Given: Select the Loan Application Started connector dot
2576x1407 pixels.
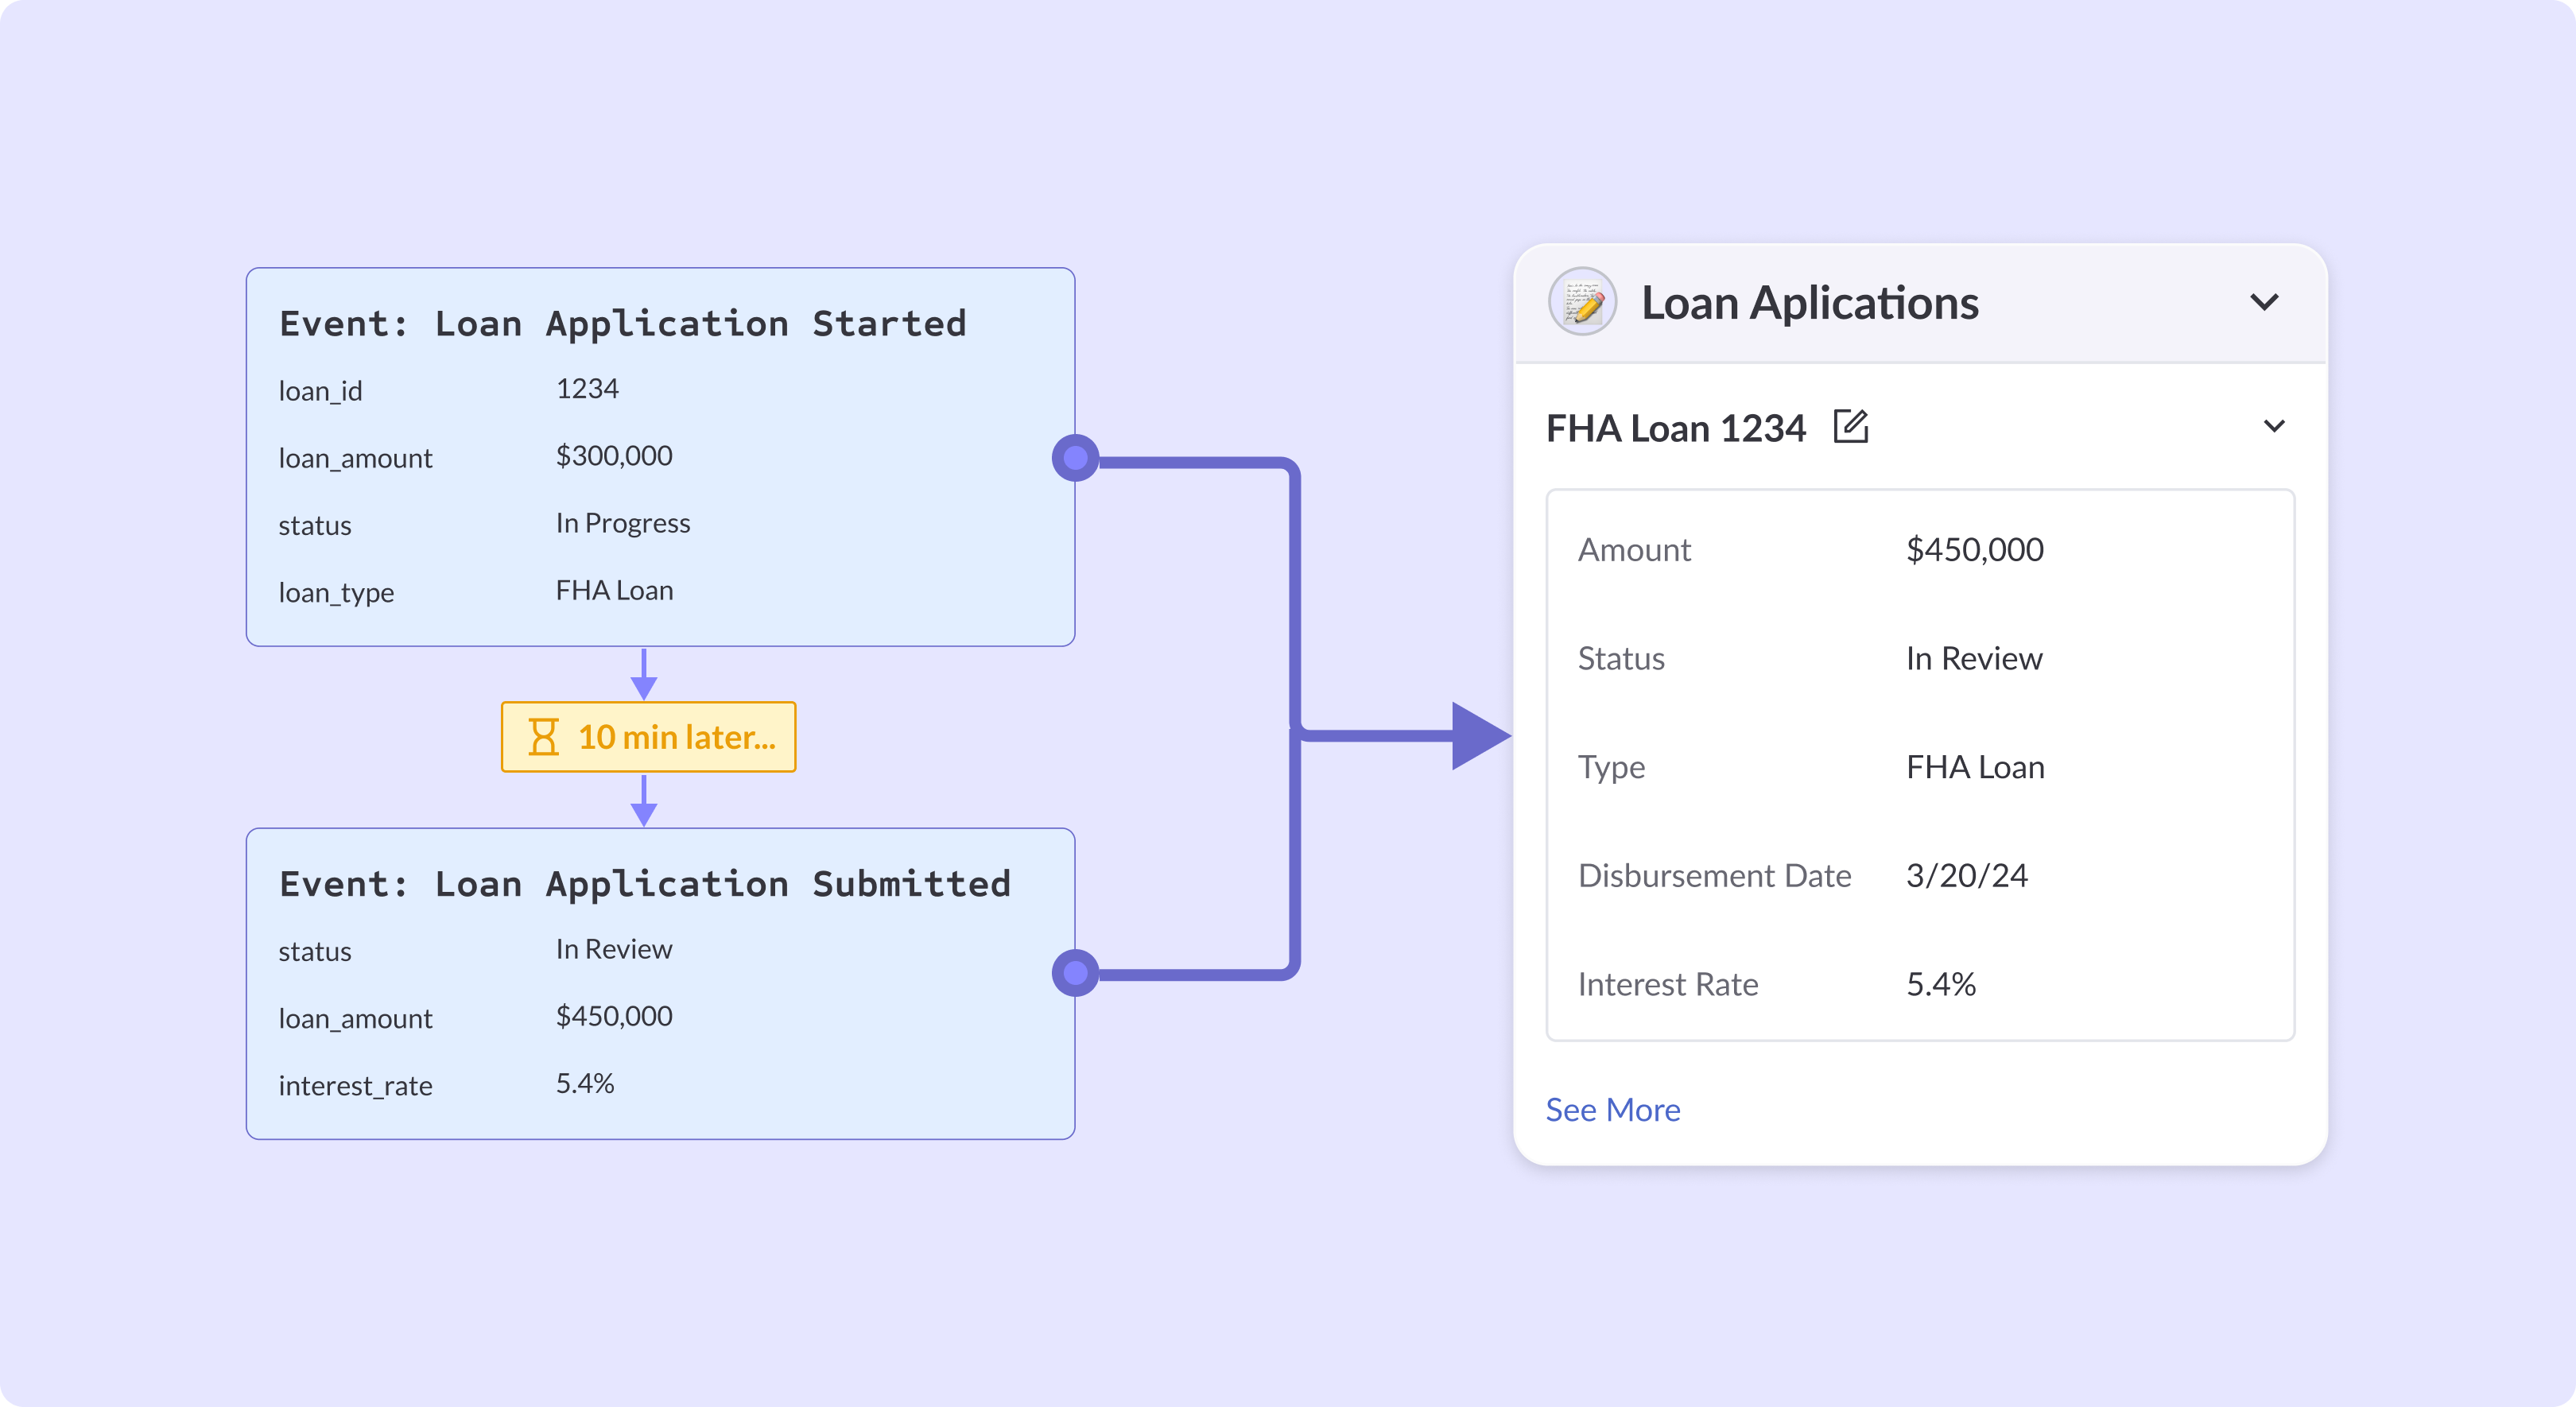Looking at the screenshot, I should [x=1076, y=458].
